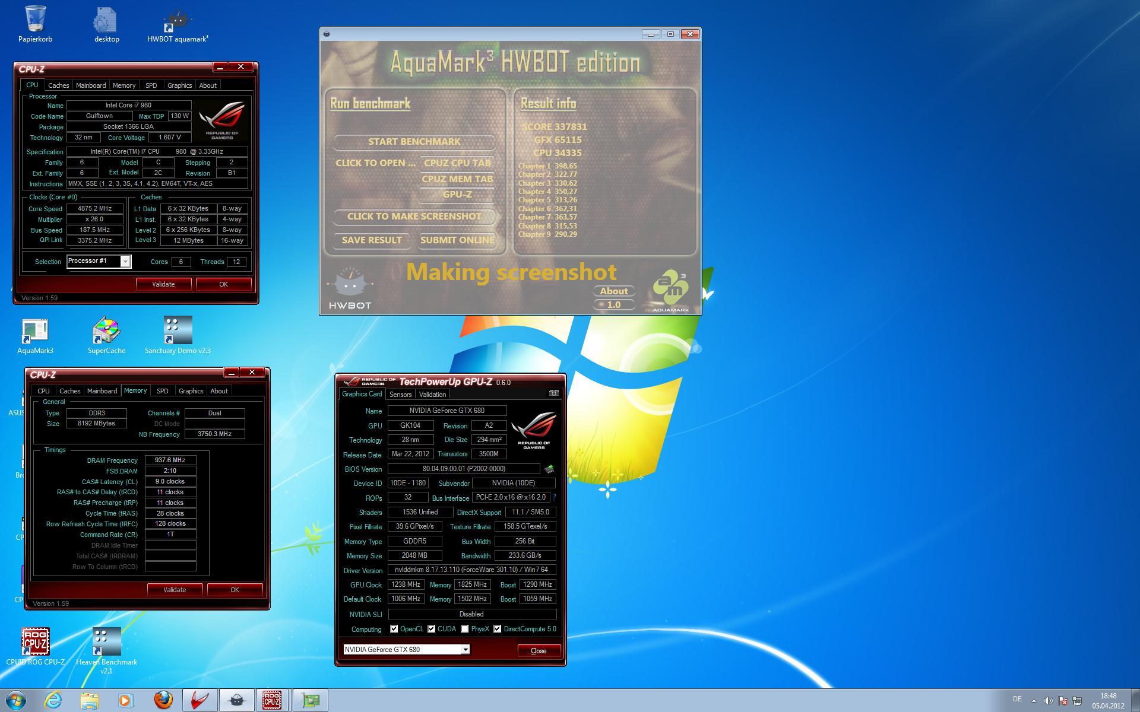Click the Driver Version field in GPU-Z
The image size is (1140, 712).
tap(472, 570)
